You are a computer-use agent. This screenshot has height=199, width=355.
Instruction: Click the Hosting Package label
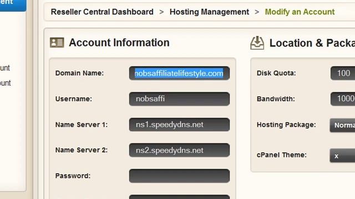pos(286,124)
